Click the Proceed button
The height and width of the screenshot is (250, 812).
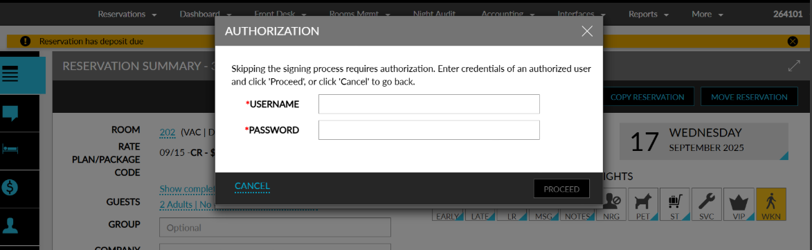(x=561, y=189)
